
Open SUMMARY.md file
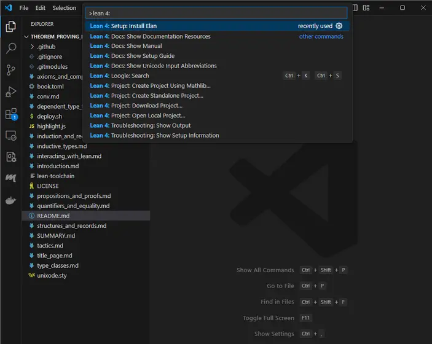(86, 235)
